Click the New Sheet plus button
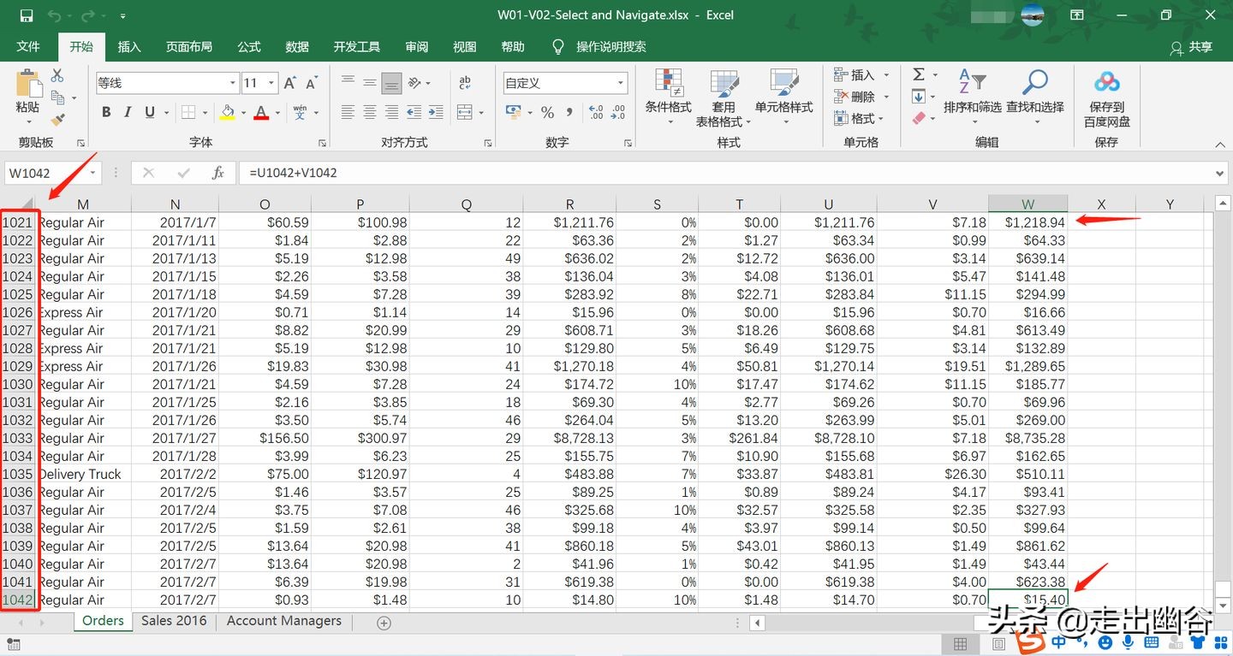1233x656 pixels. tap(384, 623)
